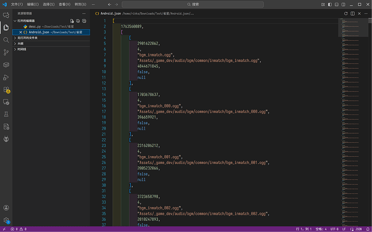
Task: Open the Search view in activity bar
Action: (x=6, y=39)
